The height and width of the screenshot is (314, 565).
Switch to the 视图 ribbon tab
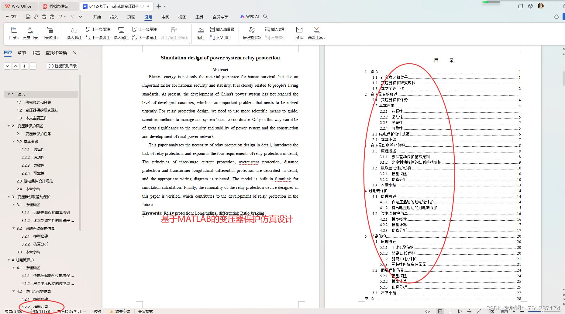coord(182,17)
